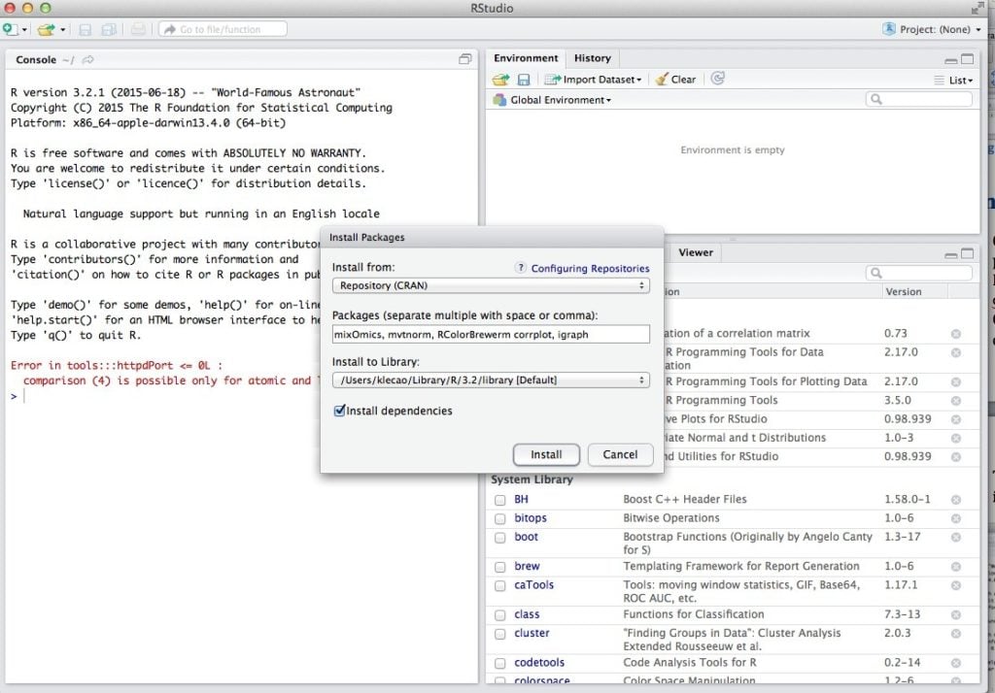The width and height of the screenshot is (995, 693).
Task: Minimize the Viewer pane
Action: coord(950,254)
